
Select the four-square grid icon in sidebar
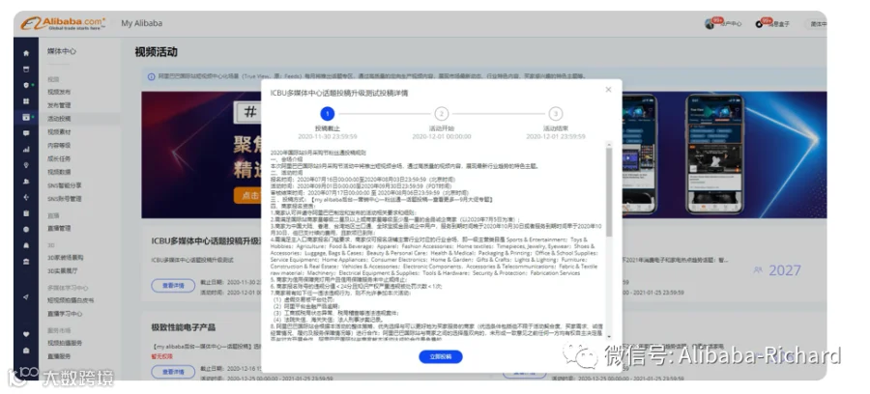26,101
